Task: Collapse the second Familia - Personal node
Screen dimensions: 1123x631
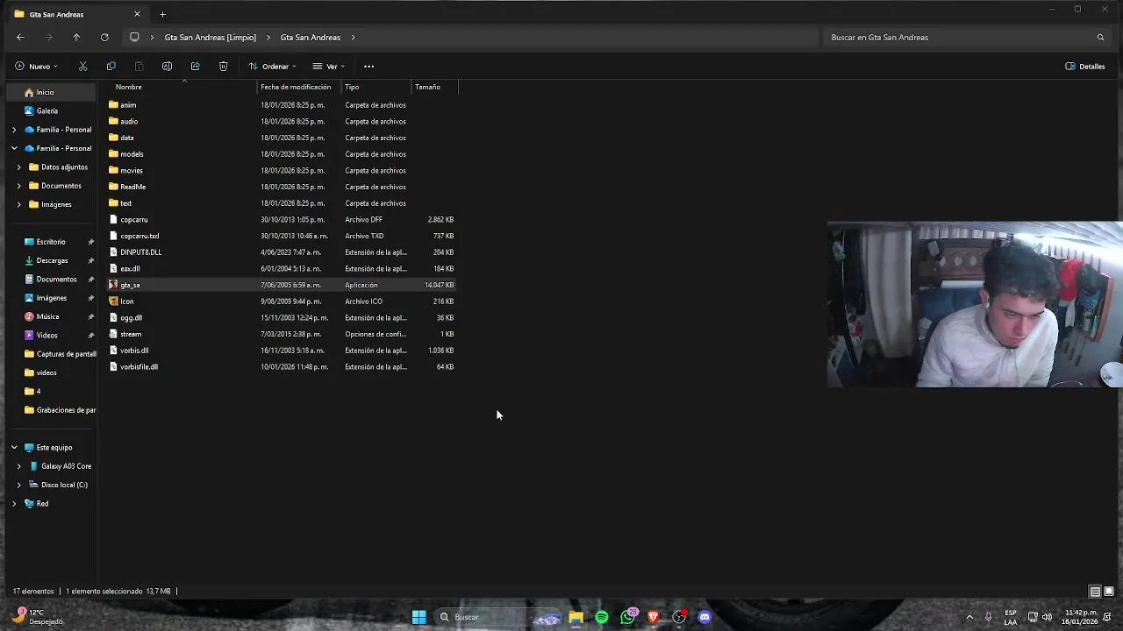Action: pyautogui.click(x=14, y=148)
